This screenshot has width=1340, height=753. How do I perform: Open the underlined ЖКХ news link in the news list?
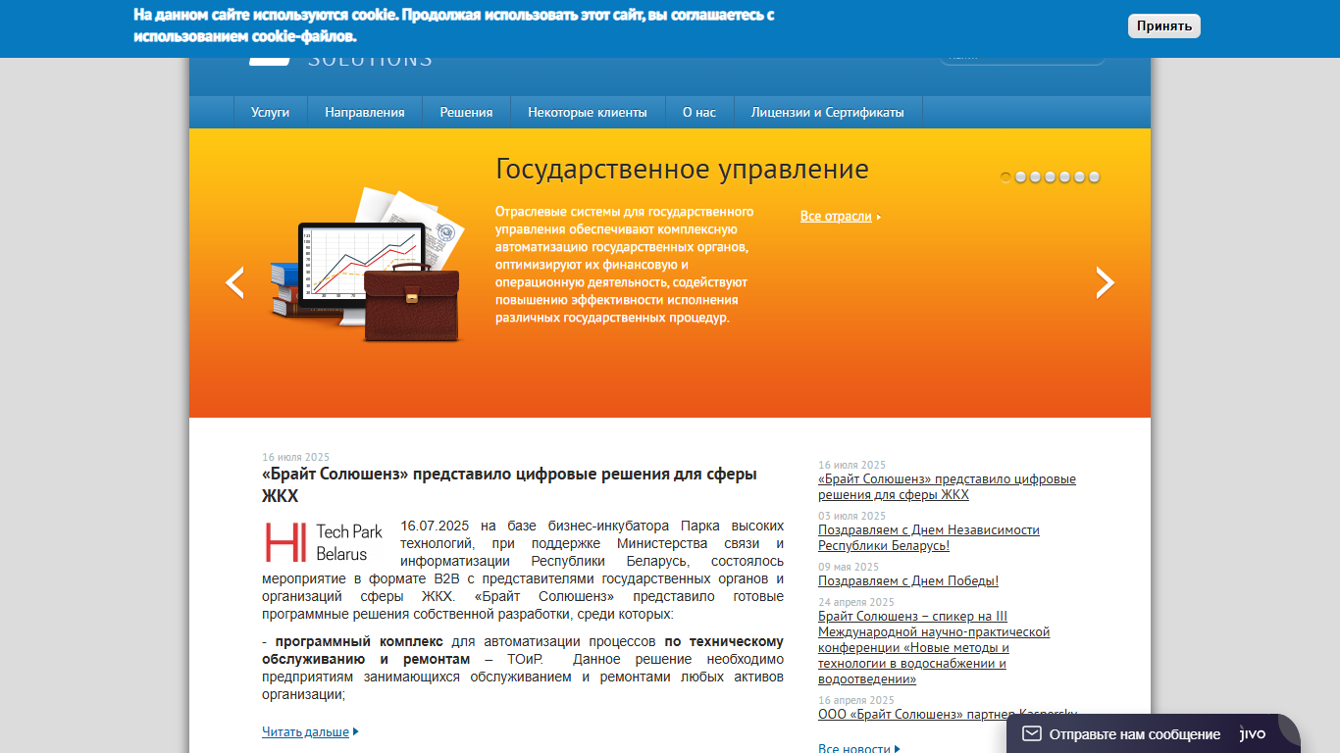[947, 486]
